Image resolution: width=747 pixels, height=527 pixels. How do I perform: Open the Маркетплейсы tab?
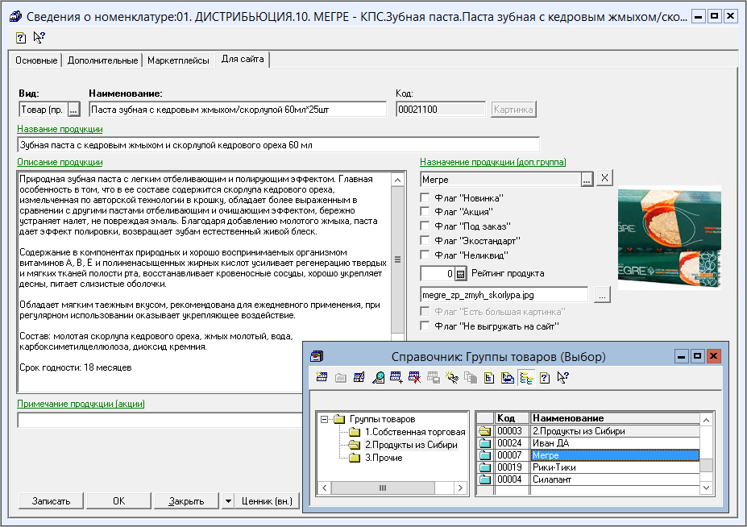[181, 60]
